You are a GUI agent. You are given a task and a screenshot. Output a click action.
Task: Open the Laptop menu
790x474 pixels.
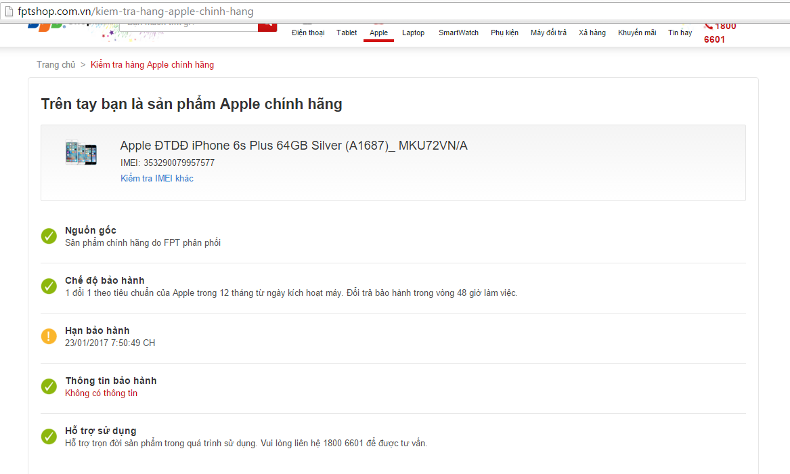[413, 33]
